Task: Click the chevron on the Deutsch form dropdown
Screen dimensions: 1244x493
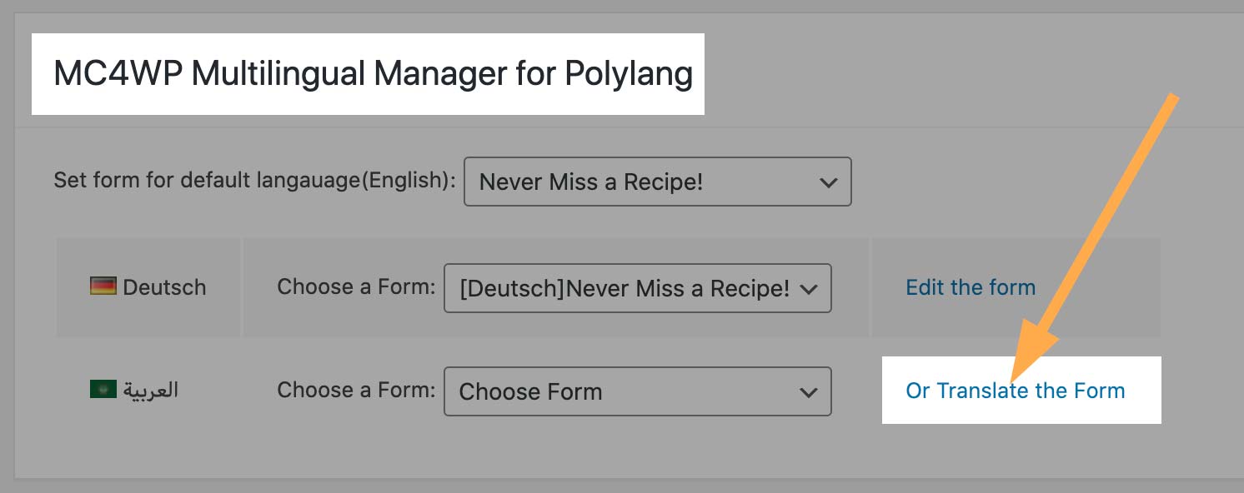Action: 807,288
